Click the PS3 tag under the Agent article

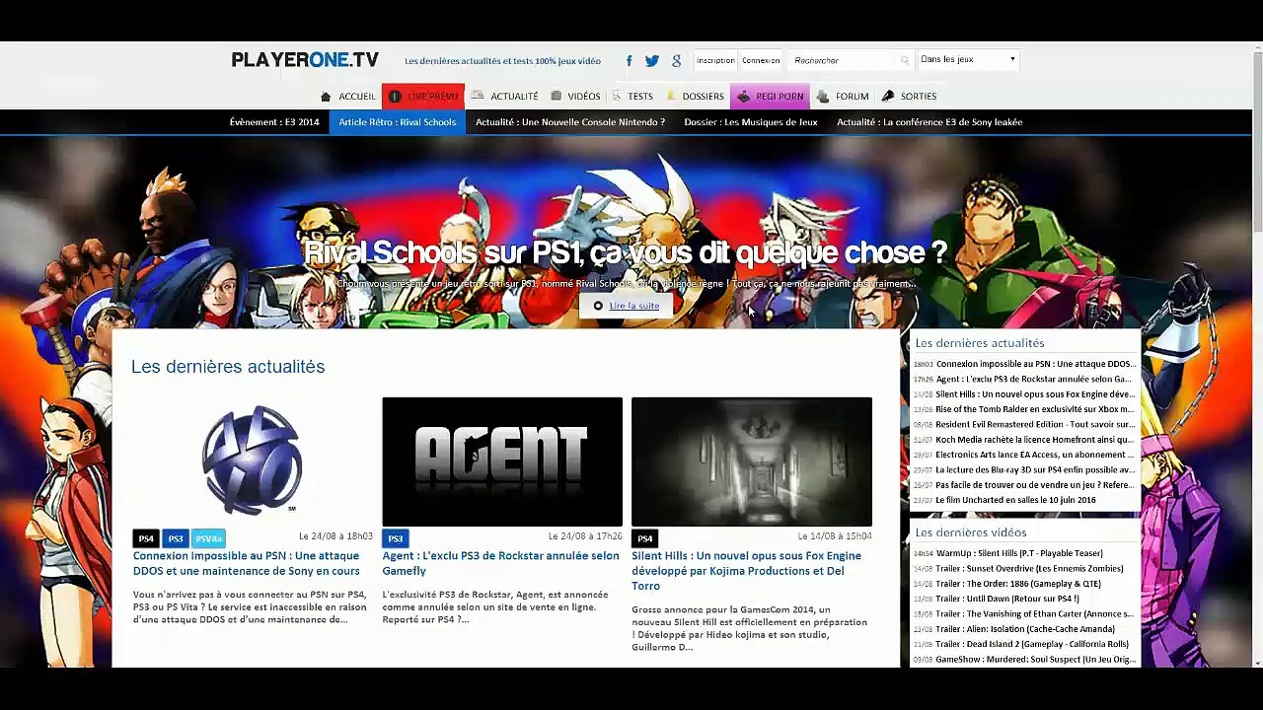point(396,538)
